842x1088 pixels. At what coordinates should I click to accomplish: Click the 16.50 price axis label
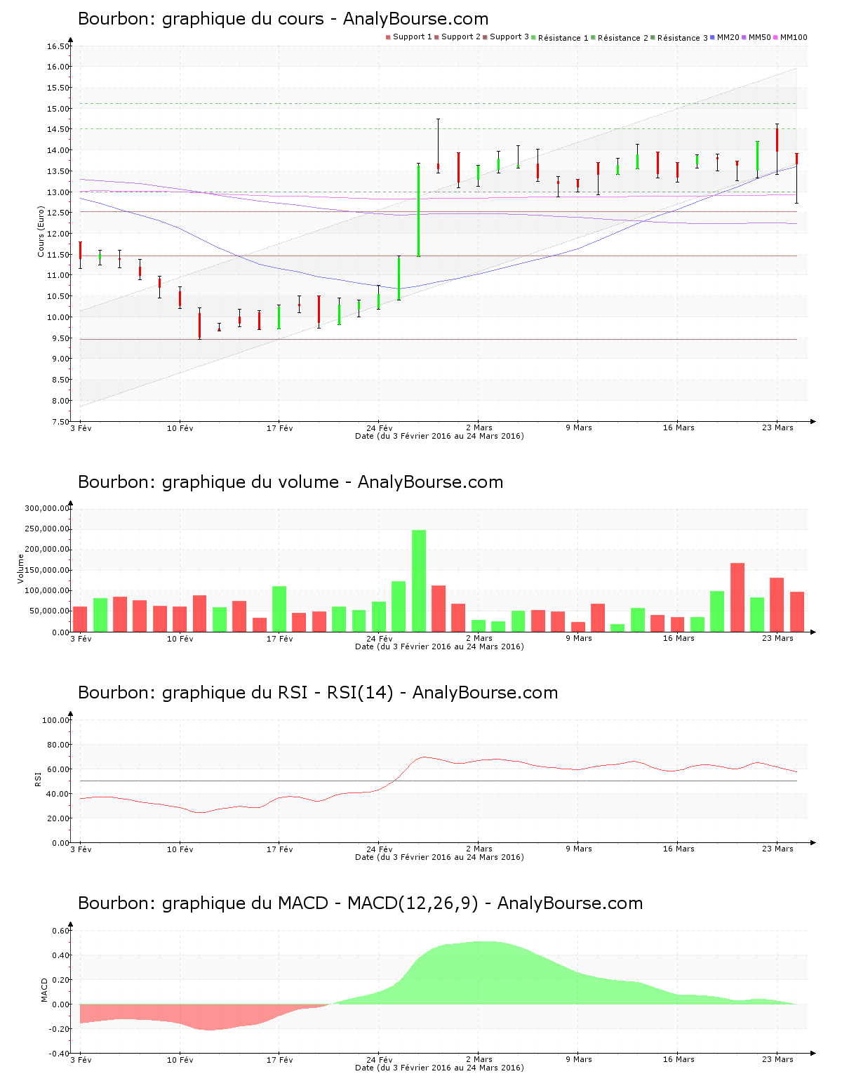[58, 46]
